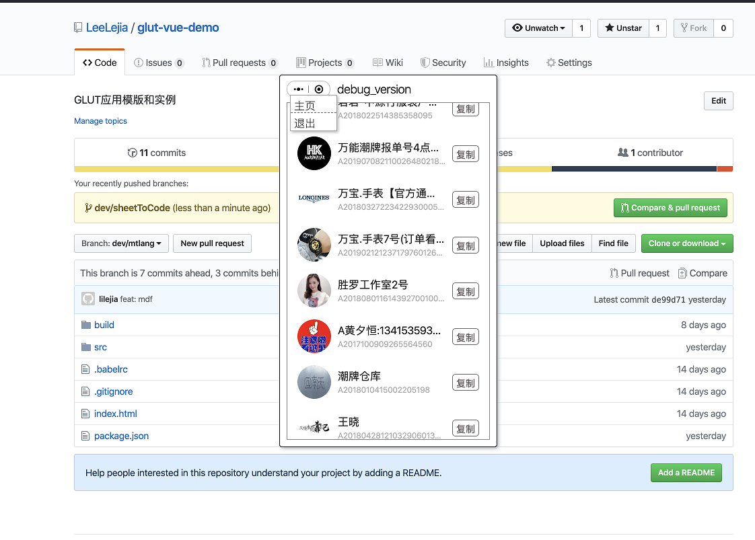Viewport: 755px width, 540px height.
Task: Click 复制 for 万宝.手表【官方通
Action: [466, 200]
